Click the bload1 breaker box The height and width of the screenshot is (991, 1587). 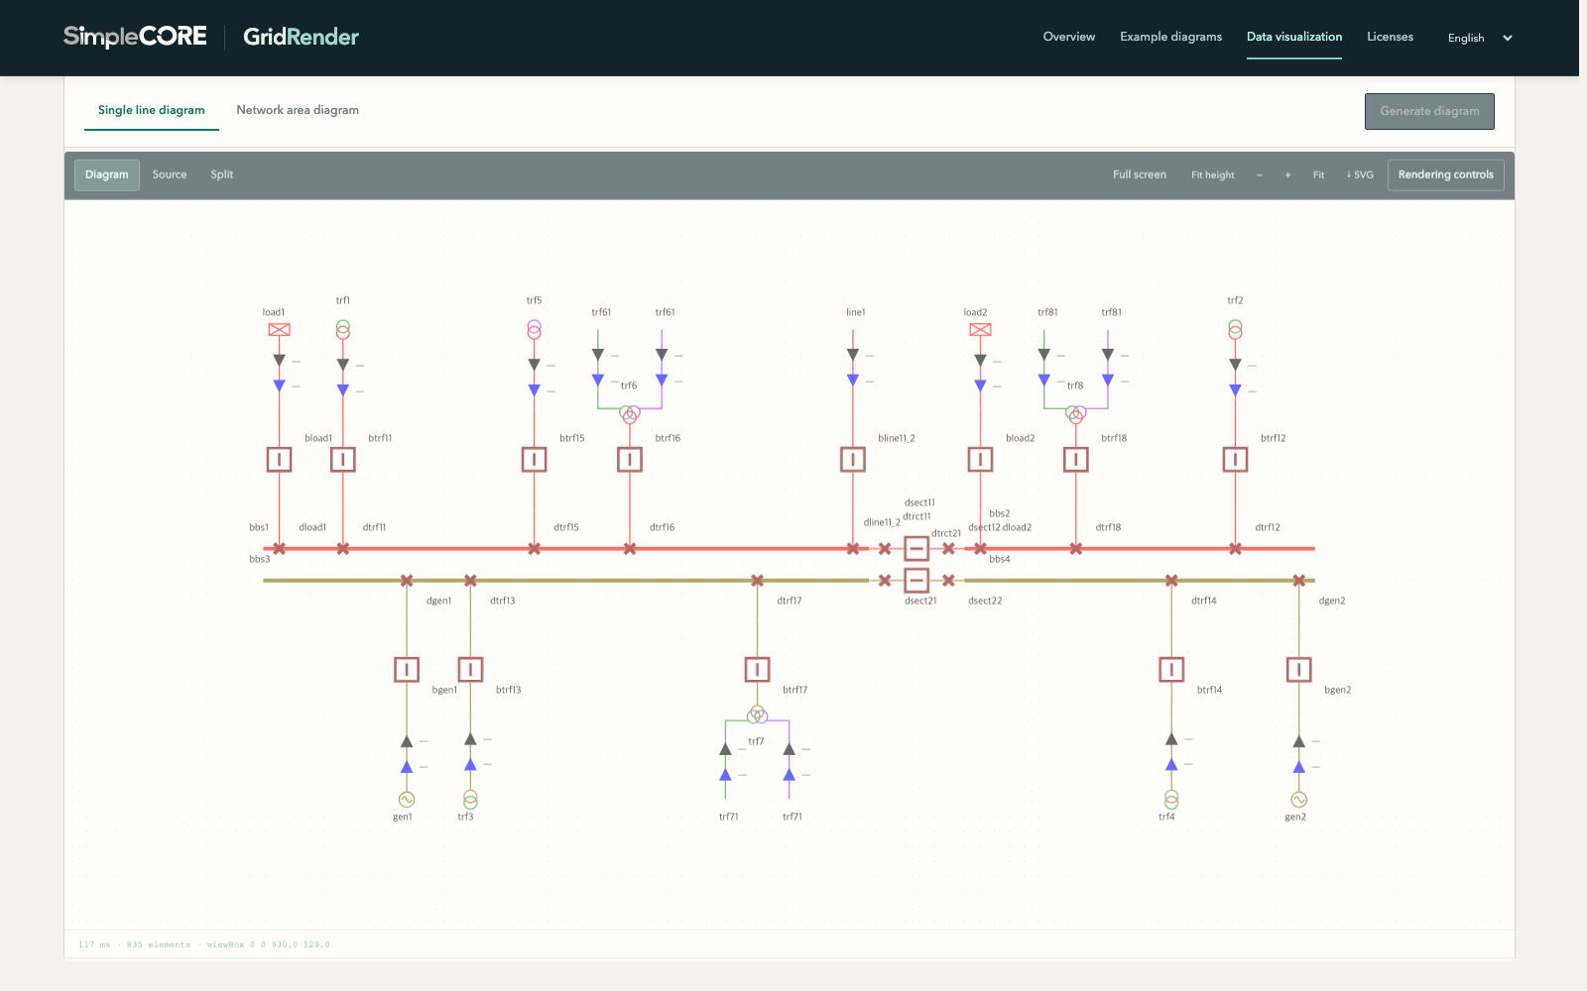tap(280, 460)
